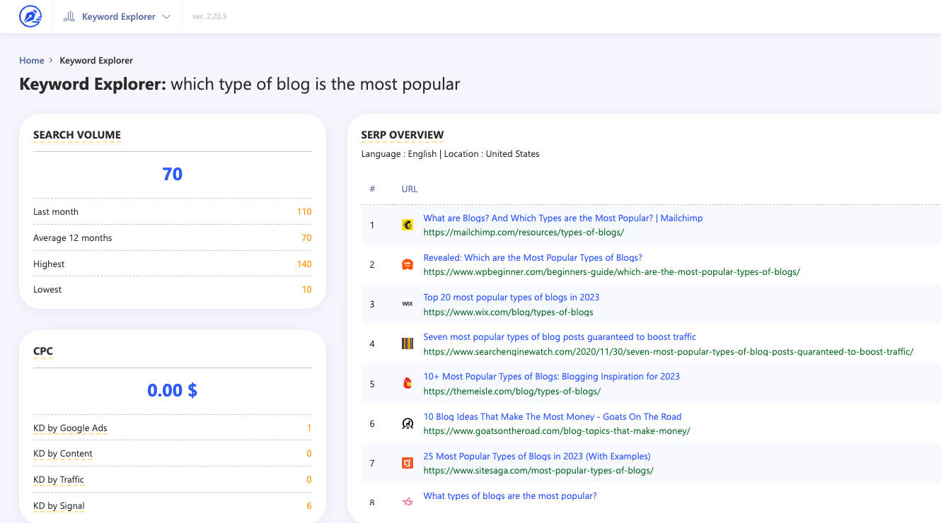Click the Wix favicon on result 3
This screenshot has width=941, height=523.
[x=407, y=303]
